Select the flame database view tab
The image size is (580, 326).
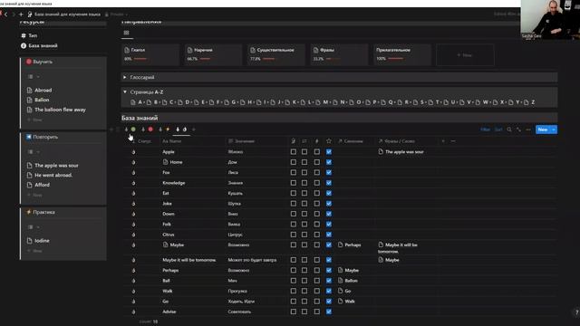tap(185, 129)
